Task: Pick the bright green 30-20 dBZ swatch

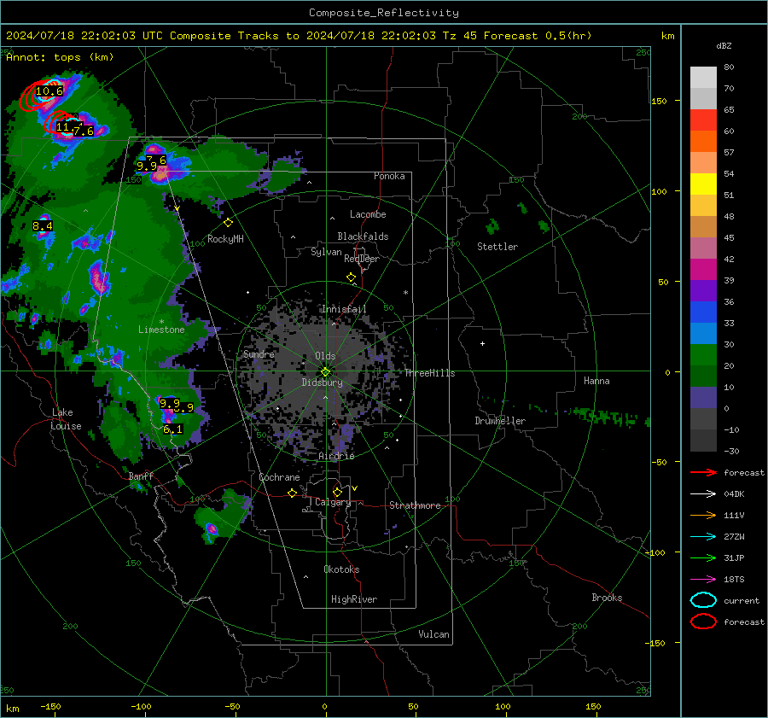Action: [x=703, y=355]
